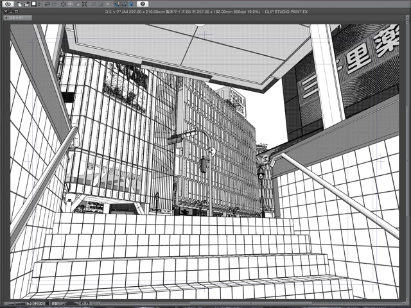Screen dimensions: 411x308
Task: Rotate canvas left with status bar icon
Action: click(x=82, y=304)
